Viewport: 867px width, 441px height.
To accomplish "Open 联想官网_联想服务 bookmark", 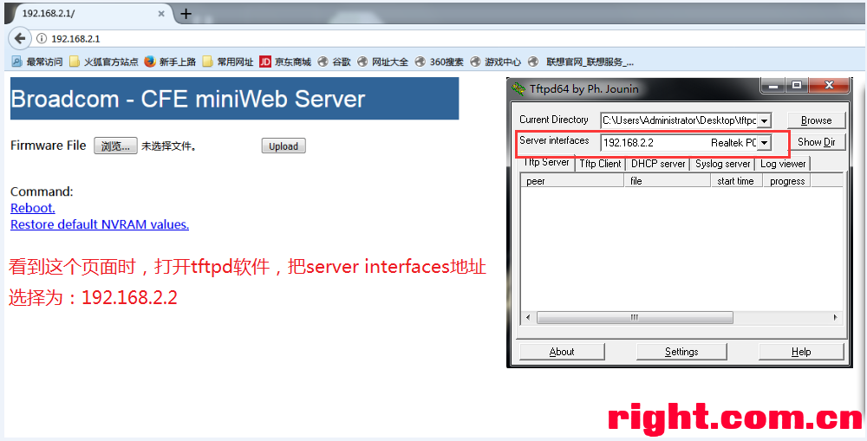I will point(582,62).
